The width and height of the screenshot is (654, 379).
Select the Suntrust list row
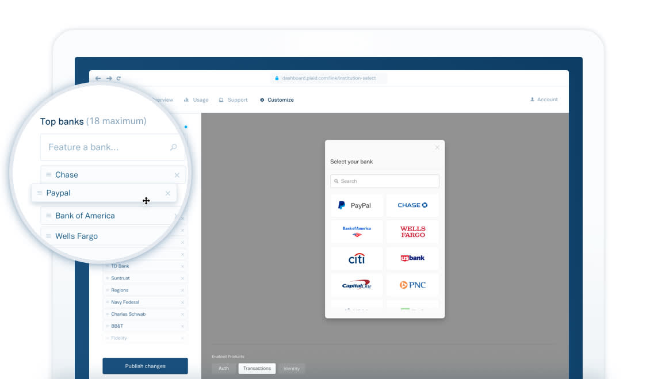click(x=145, y=278)
